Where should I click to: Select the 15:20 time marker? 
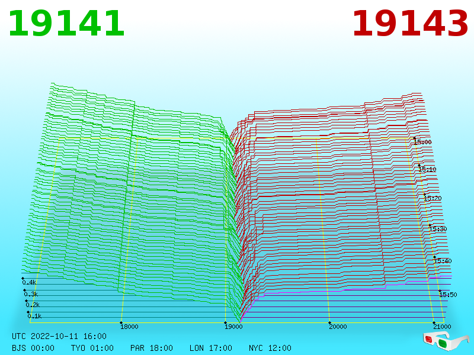coord(433,198)
